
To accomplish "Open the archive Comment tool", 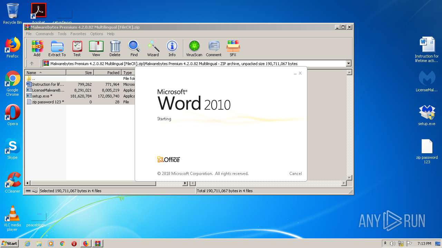I will tap(214, 48).
